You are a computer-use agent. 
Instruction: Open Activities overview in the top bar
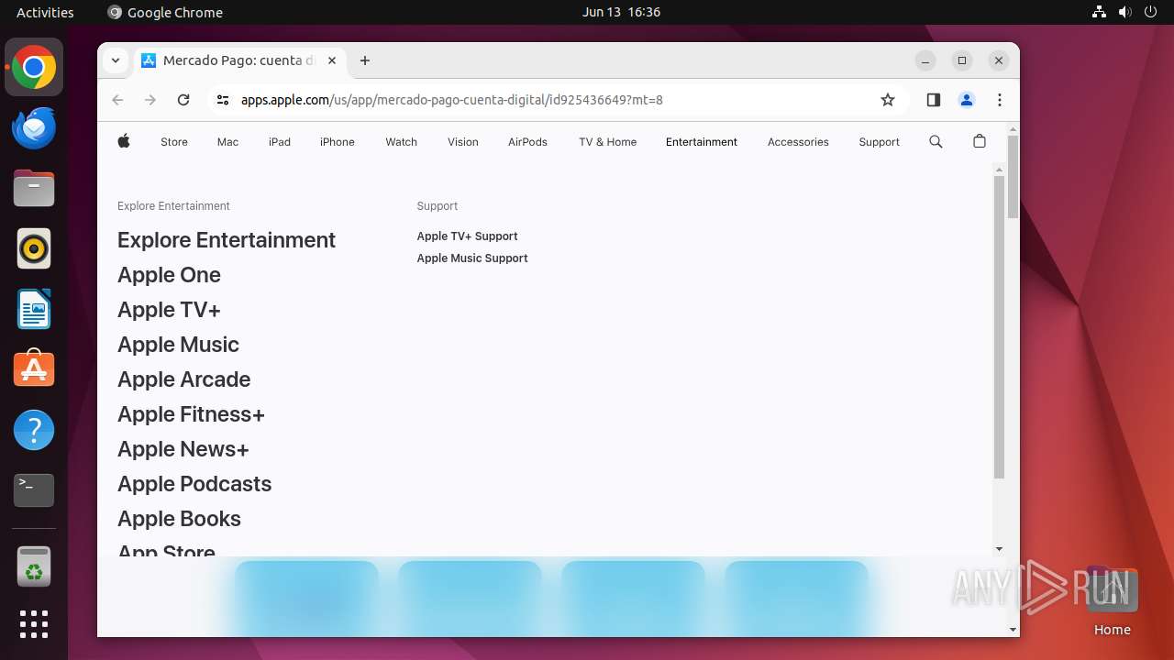click(x=45, y=12)
